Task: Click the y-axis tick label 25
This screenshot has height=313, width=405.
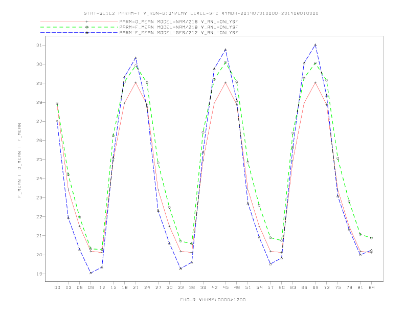Action: click(39, 160)
